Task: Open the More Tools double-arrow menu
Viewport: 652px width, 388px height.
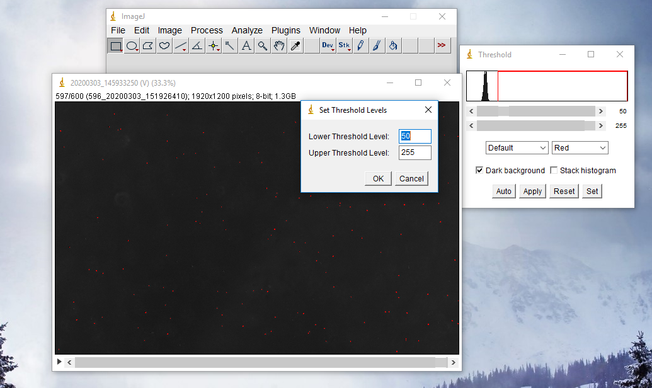Action: coord(442,46)
